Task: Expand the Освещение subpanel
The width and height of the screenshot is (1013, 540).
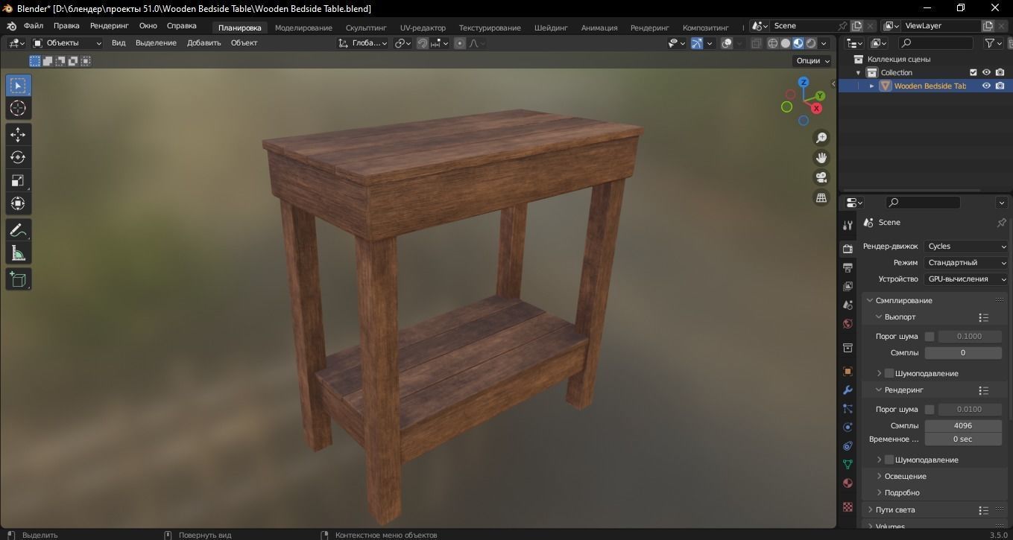Action: tap(905, 477)
